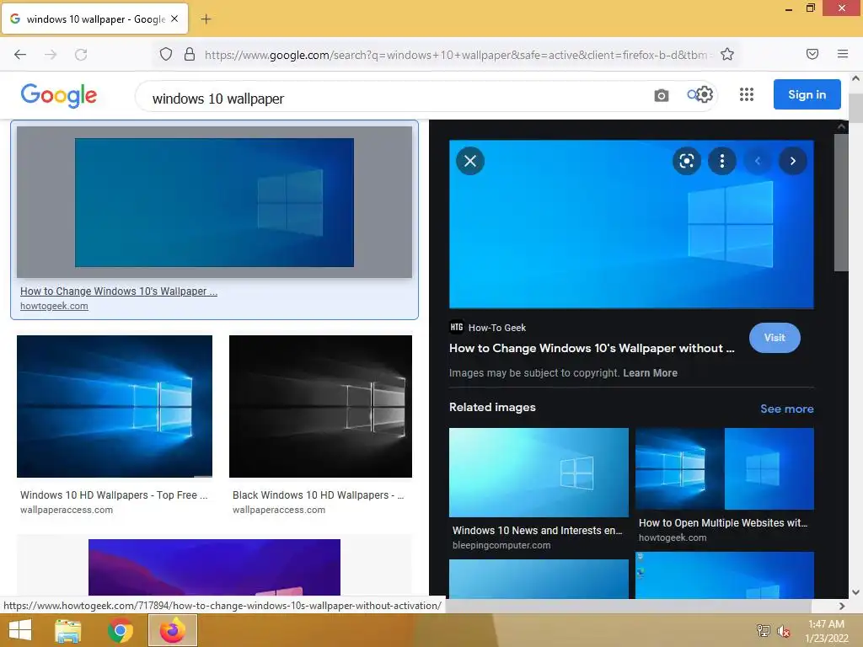Open the Windows Start button

point(20,630)
